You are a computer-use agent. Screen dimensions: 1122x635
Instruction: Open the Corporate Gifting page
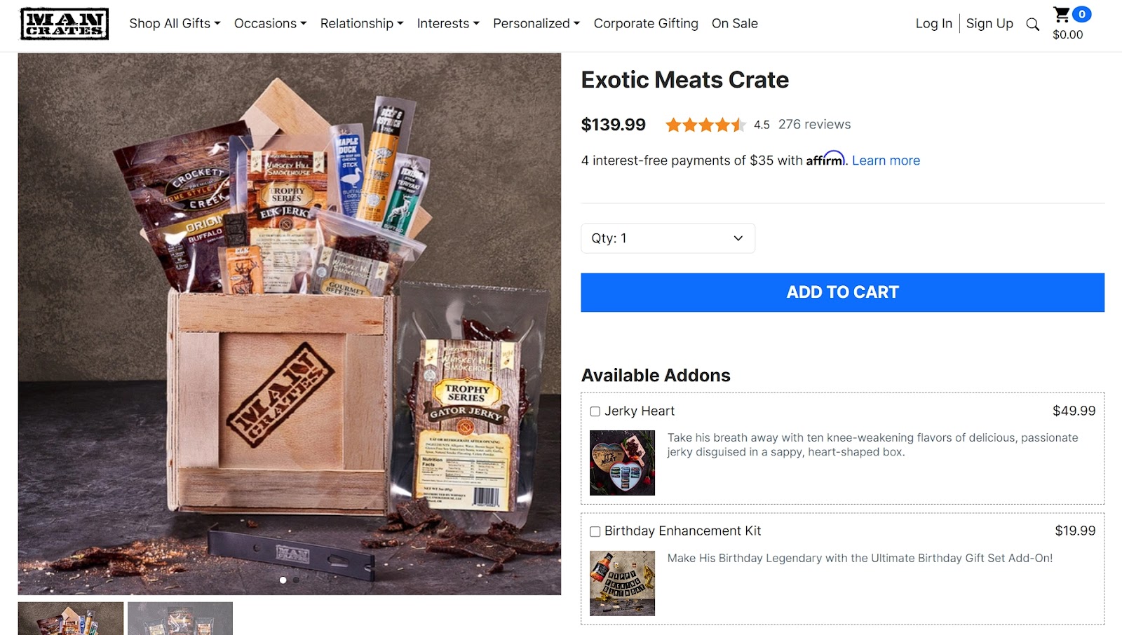coord(646,23)
